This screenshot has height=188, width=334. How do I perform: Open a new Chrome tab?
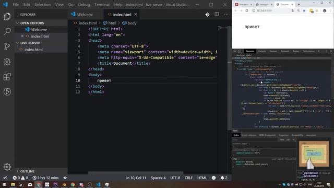coord(299,5)
